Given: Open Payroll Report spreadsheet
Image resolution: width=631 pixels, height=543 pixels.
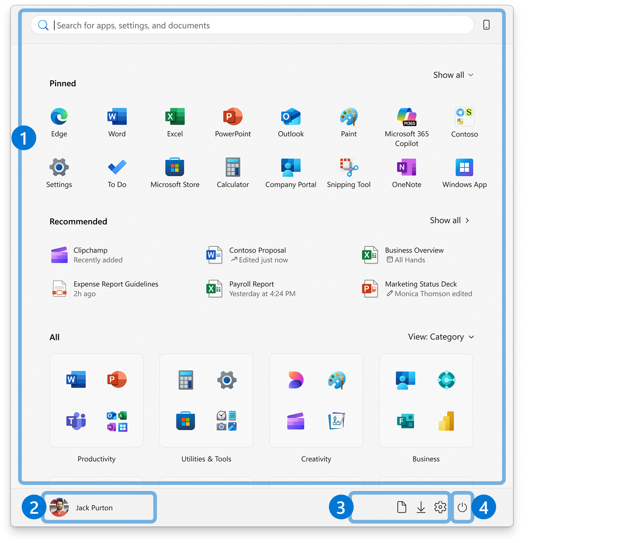Looking at the screenshot, I should pyautogui.click(x=251, y=289).
